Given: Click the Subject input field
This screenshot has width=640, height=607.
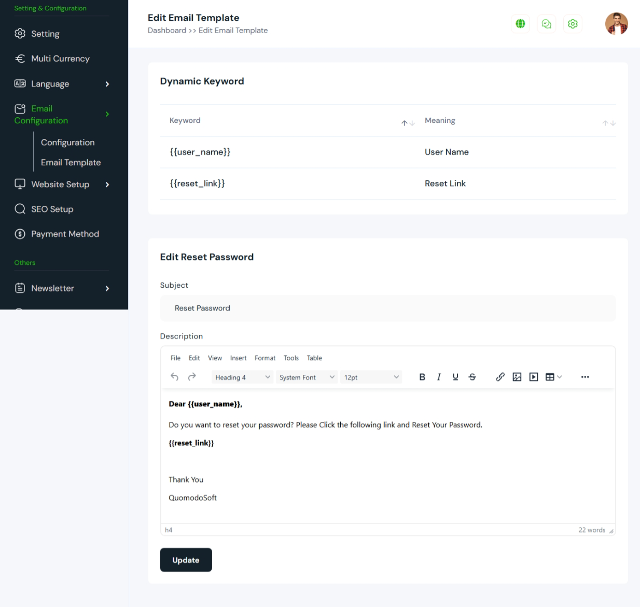Looking at the screenshot, I should tap(388, 308).
